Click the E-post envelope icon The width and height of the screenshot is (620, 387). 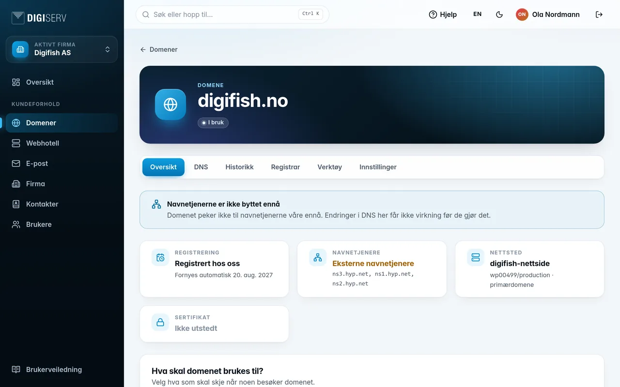tap(16, 164)
